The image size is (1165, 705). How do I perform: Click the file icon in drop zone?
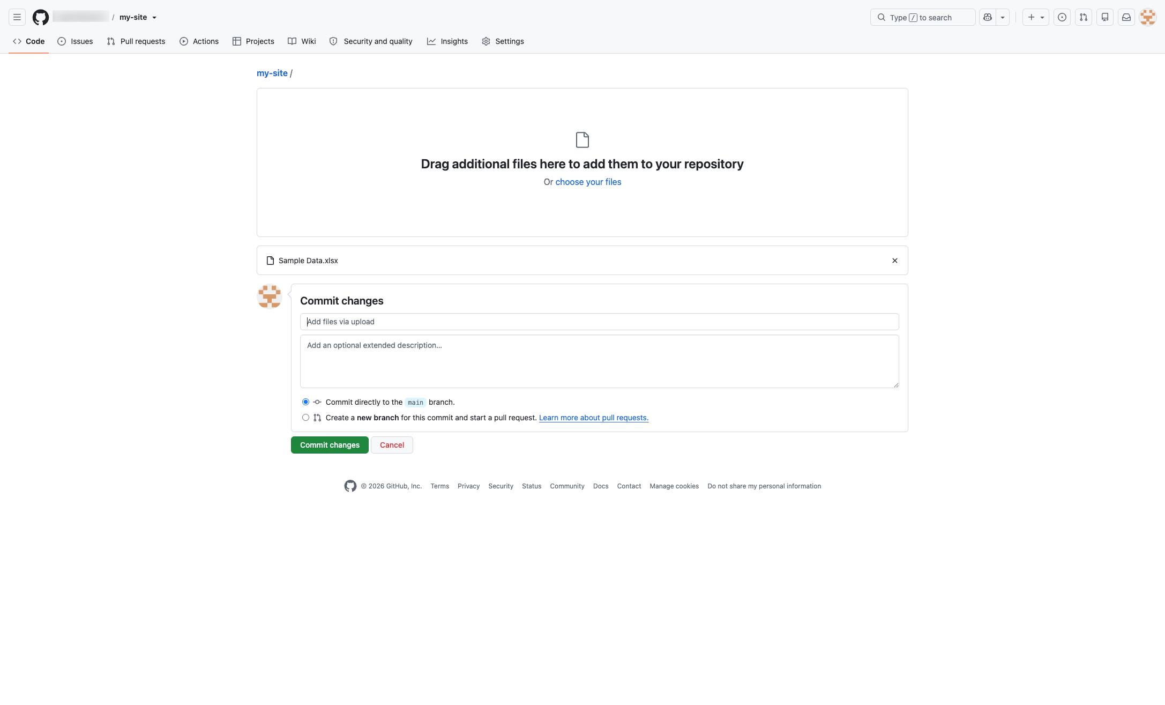pyautogui.click(x=582, y=140)
